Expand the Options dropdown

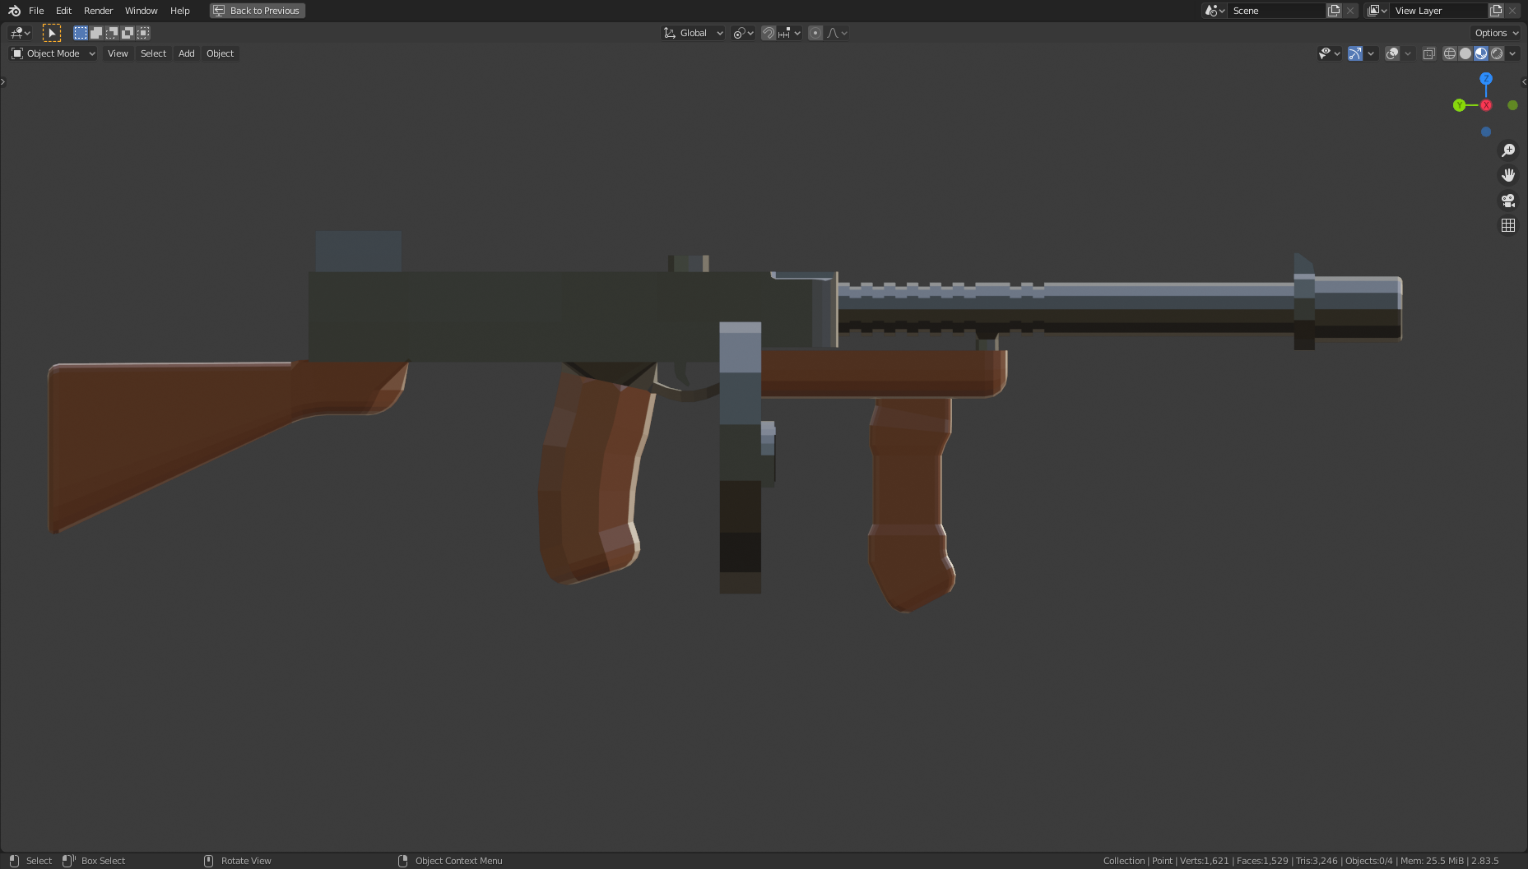coord(1494,33)
